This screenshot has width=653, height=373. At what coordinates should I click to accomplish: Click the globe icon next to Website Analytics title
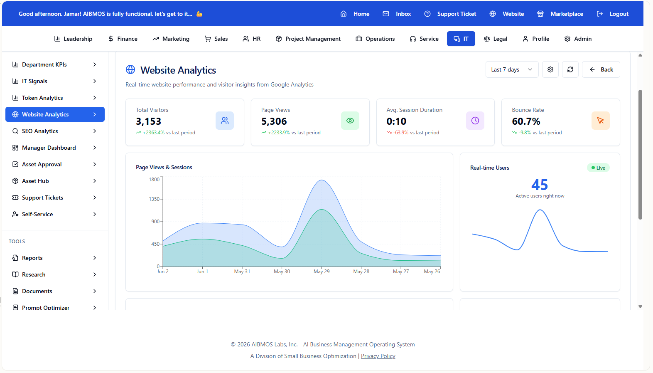(x=130, y=69)
